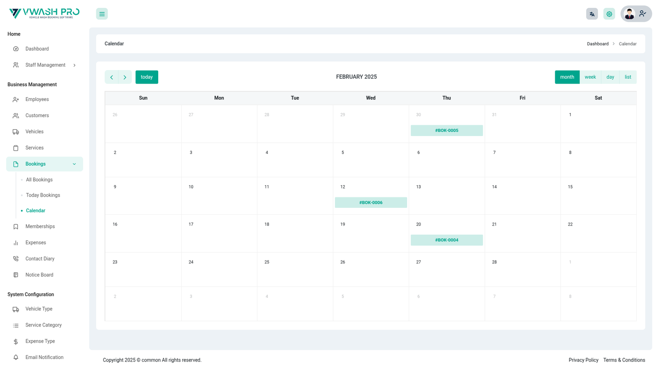Click the Expense Type dollar icon
Image resolution: width=659 pixels, height=371 pixels.
click(x=16, y=342)
